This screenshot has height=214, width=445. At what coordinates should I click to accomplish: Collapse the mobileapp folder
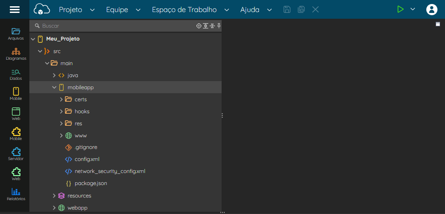[54, 87]
